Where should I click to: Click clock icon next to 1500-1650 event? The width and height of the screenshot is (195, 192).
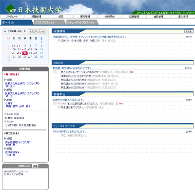tap(5, 114)
